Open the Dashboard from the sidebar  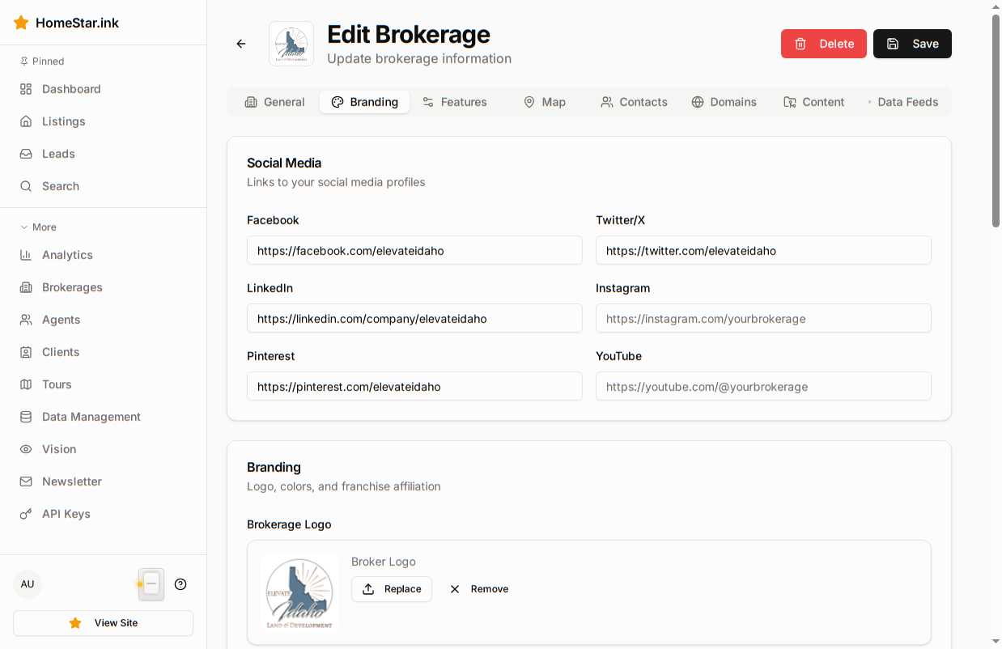[x=26, y=89]
